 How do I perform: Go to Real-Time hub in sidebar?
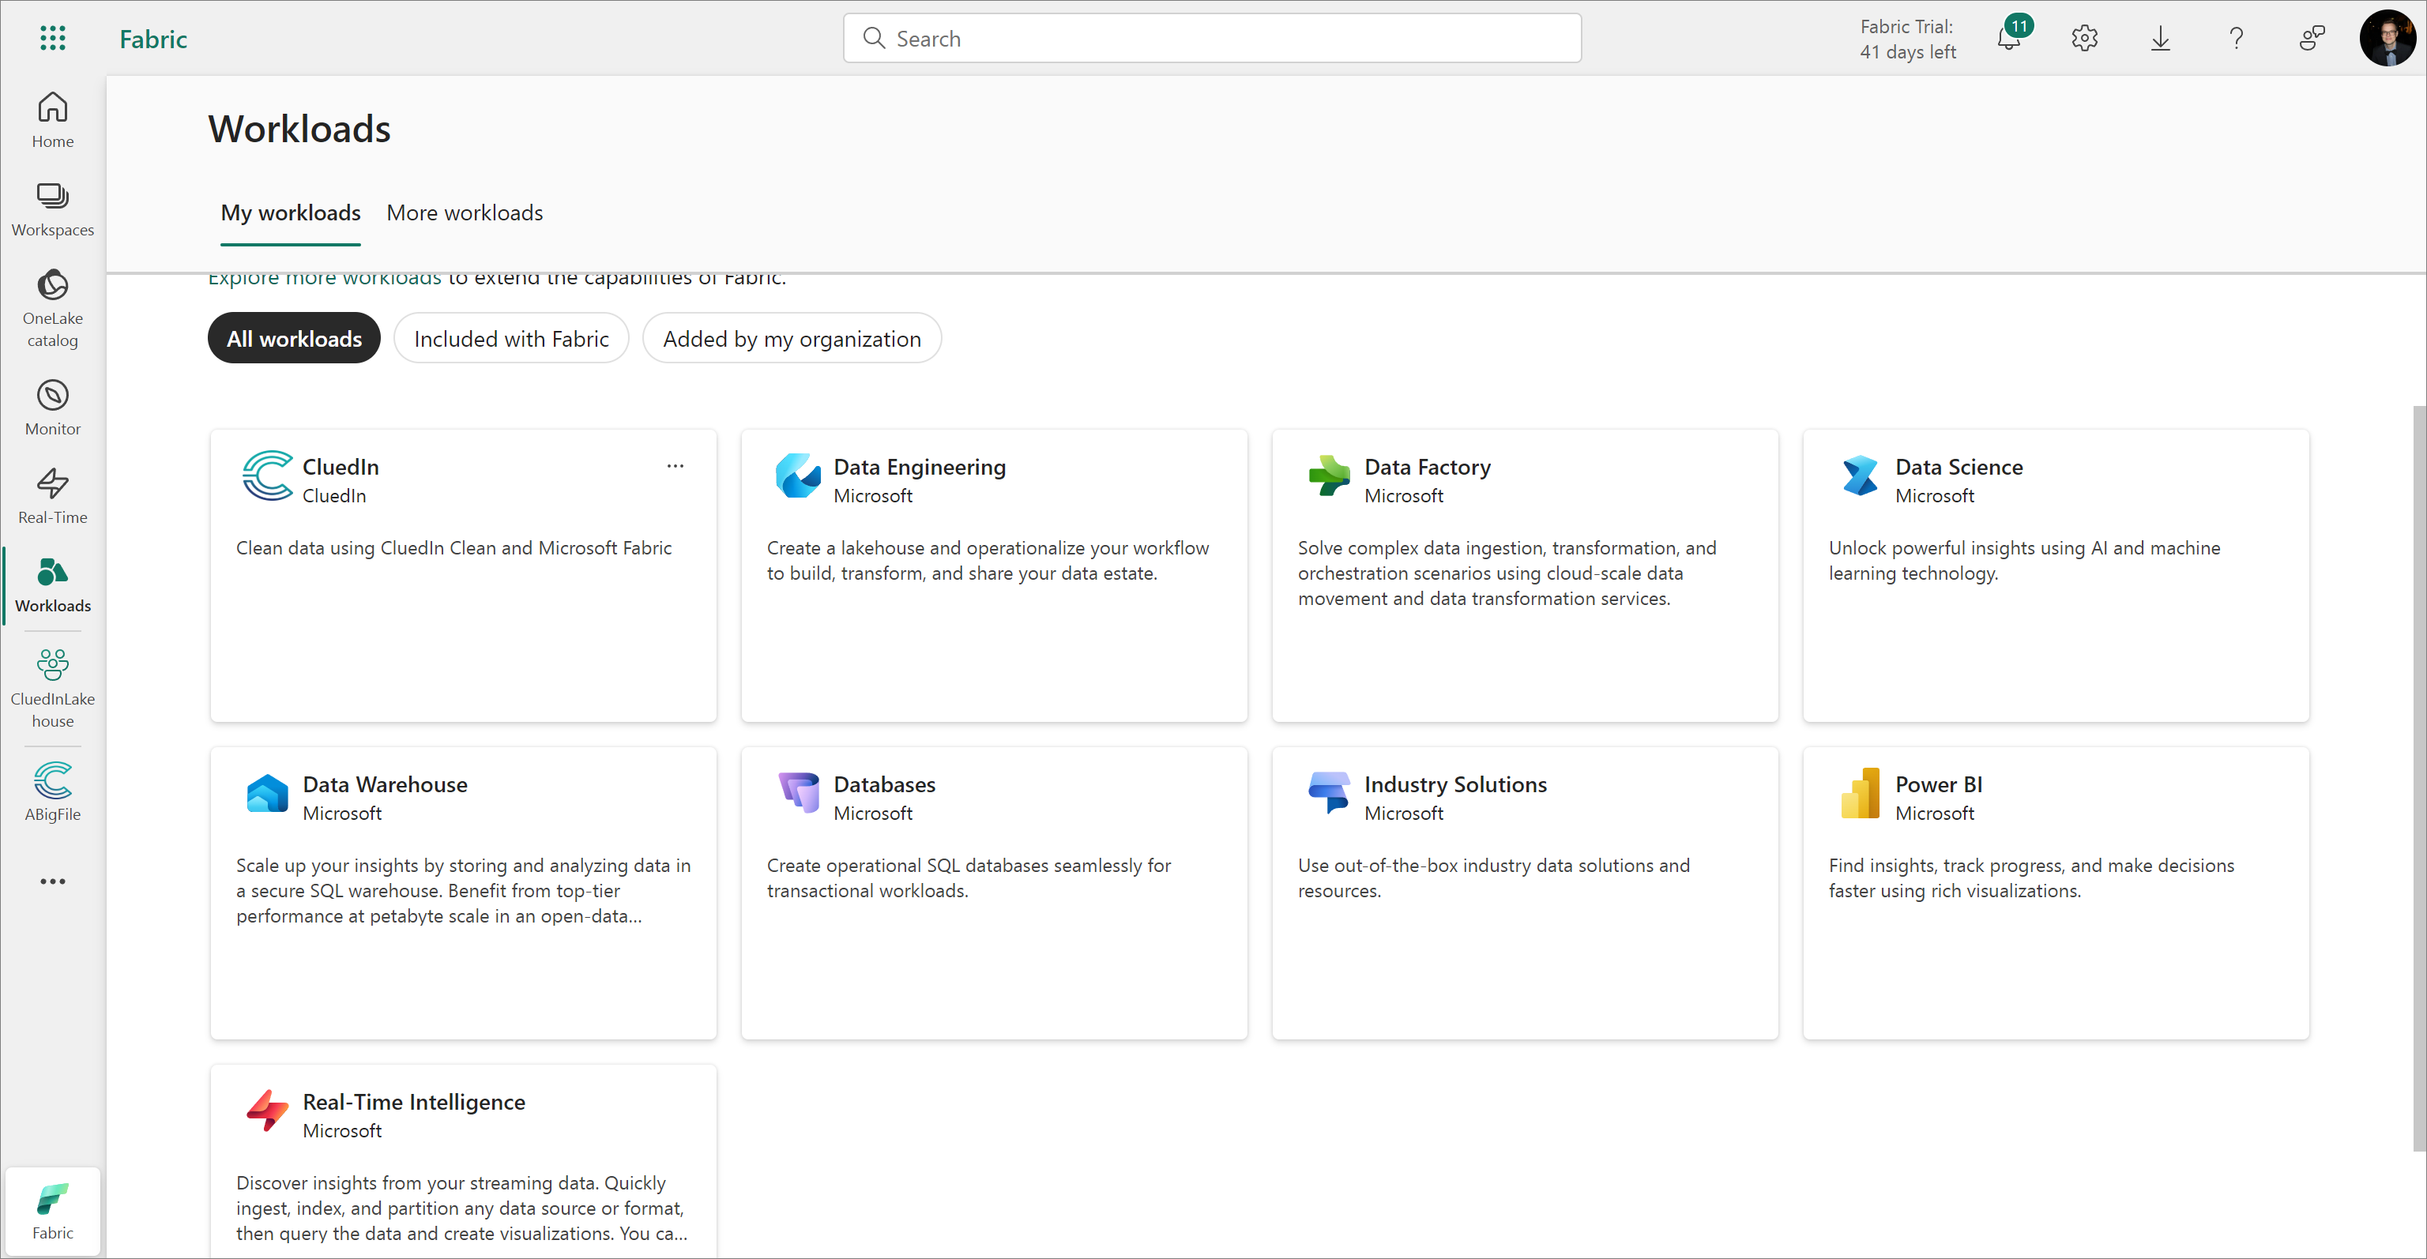coord(53,495)
